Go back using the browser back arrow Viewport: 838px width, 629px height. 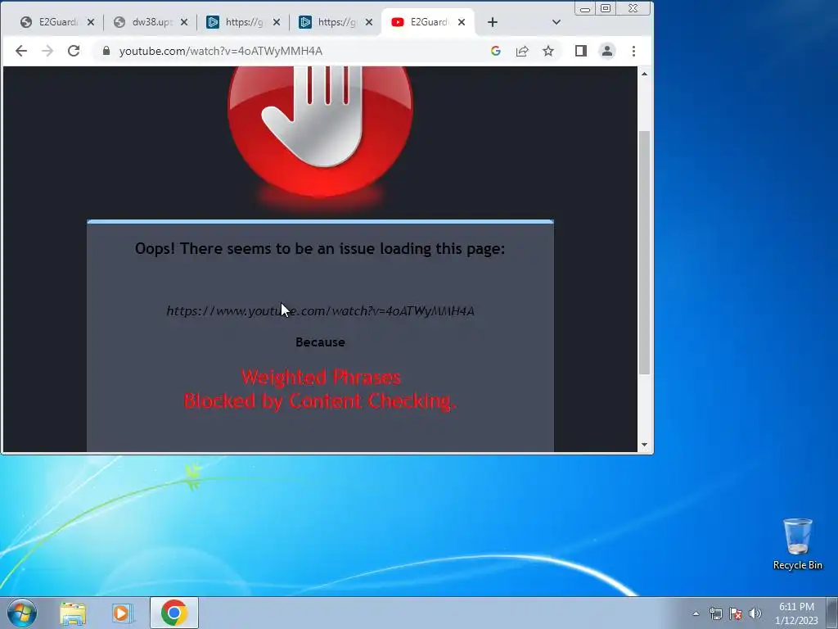click(x=20, y=51)
